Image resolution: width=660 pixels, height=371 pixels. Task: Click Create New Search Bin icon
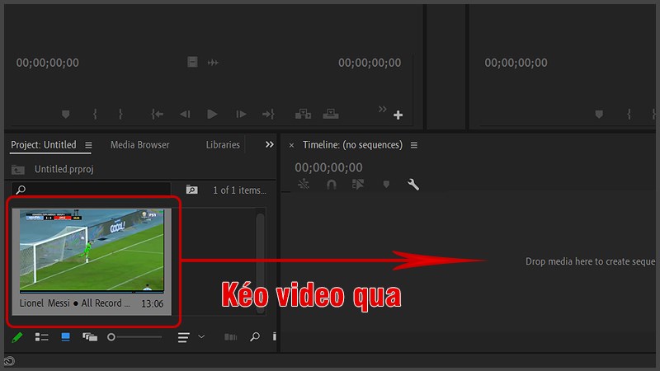click(192, 190)
